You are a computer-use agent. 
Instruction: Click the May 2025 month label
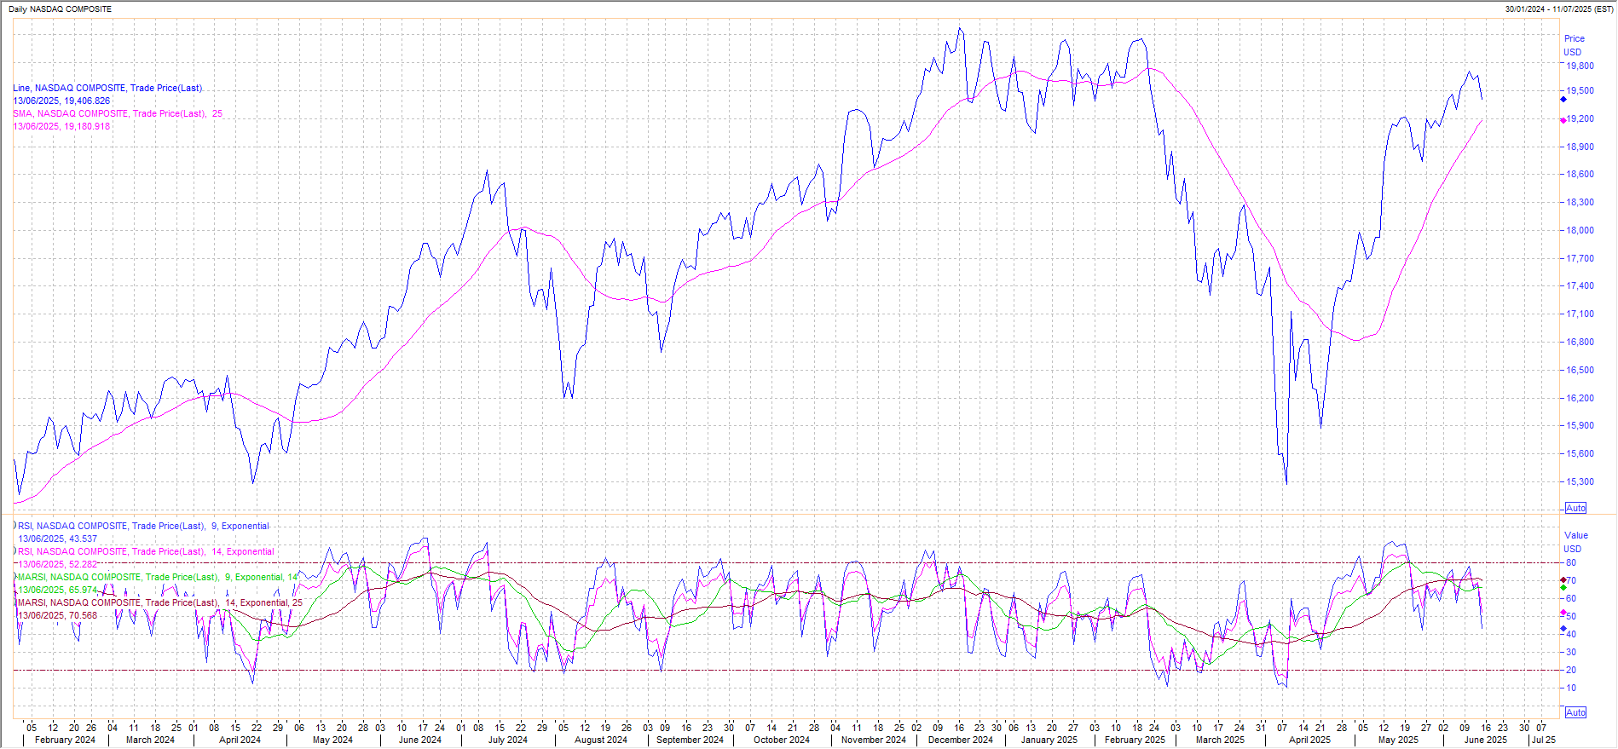tap(1398, 740)
